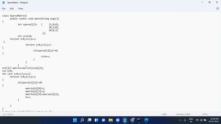Click the 'matrix[k][0]=i;' line

(x=35, y=89)
